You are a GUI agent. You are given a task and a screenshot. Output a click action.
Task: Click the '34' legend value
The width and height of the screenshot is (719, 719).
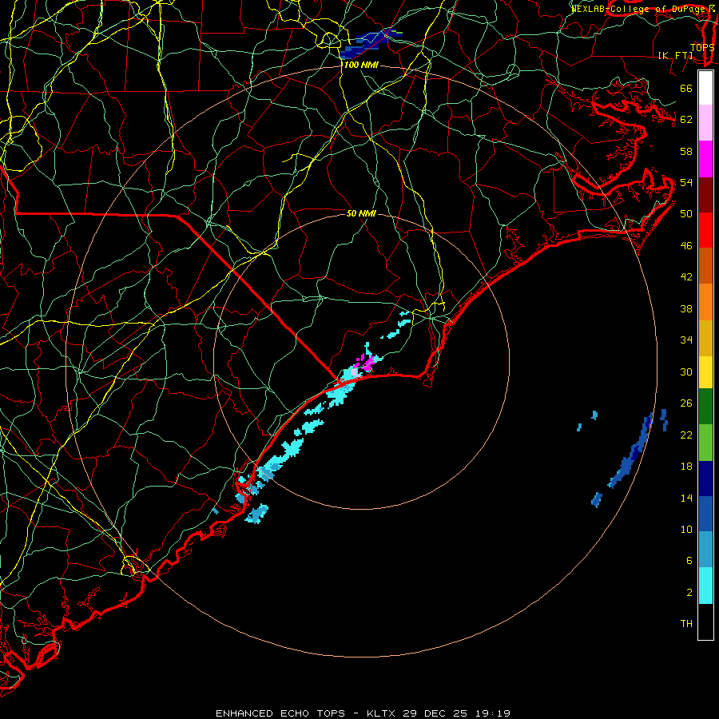[686, 340]
